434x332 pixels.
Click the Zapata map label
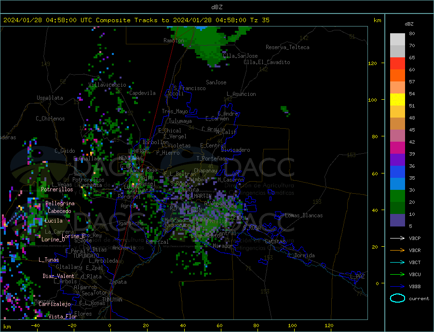pyautogui.click(x=118, y=282)
